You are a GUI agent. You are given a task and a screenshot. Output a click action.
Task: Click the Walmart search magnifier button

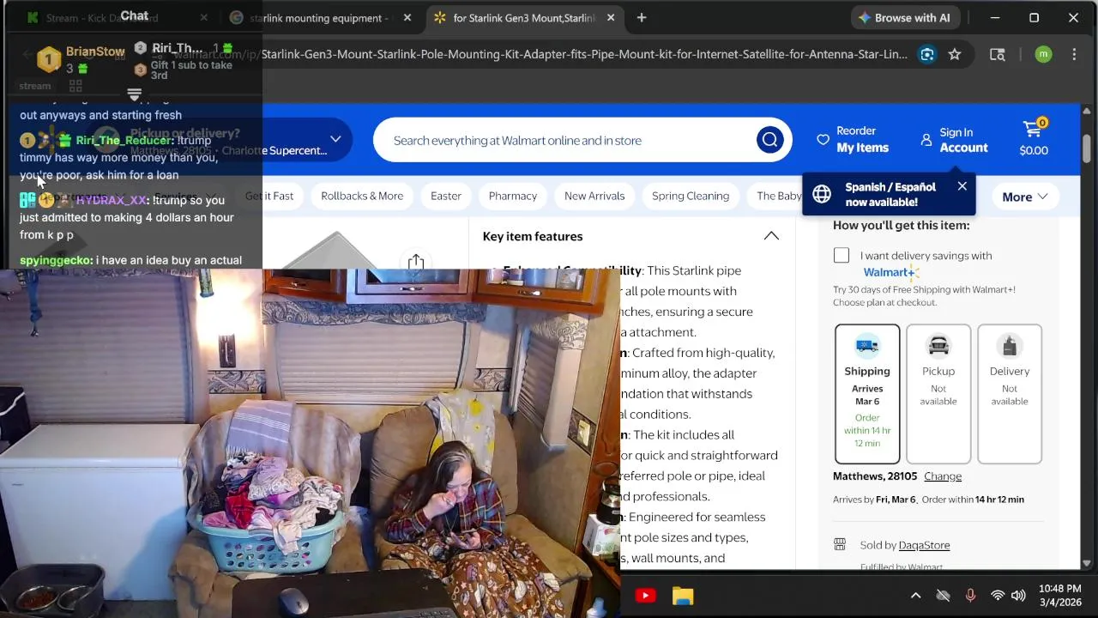(769, 140)
